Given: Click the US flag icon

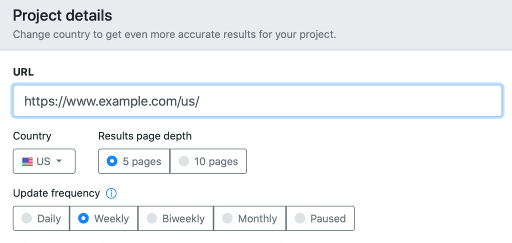Looking at the screenshot, I should click(x=27, y=161).
